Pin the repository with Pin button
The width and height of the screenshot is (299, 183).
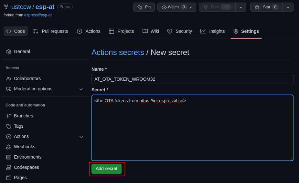pyautogui.click(x=144, y=7)
